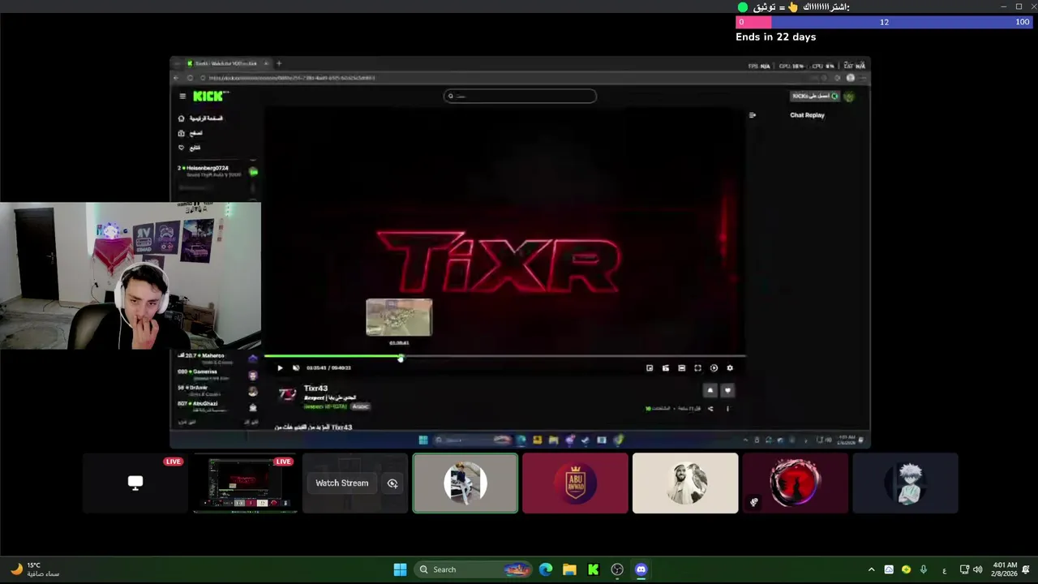1038x584 pixels.
Task: Click the Chat Replay heading
Action: pyautogui.click(x=807, y=115)
